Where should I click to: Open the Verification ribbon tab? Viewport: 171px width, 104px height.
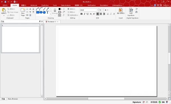coord(91,5)
